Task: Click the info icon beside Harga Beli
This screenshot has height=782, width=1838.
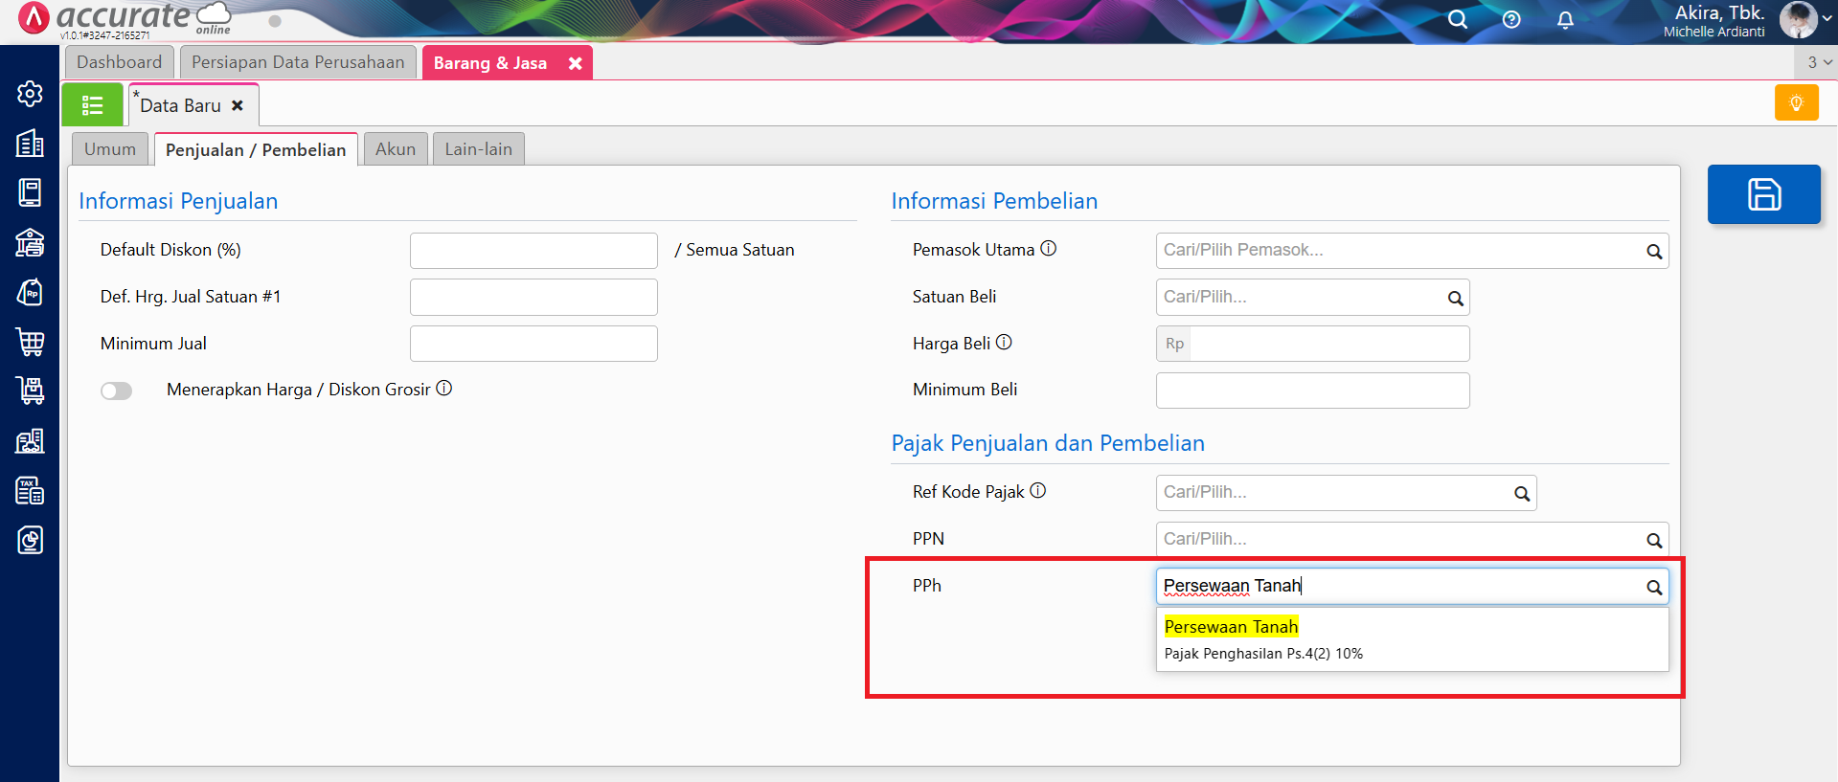Action: (x=1004, y=343)
